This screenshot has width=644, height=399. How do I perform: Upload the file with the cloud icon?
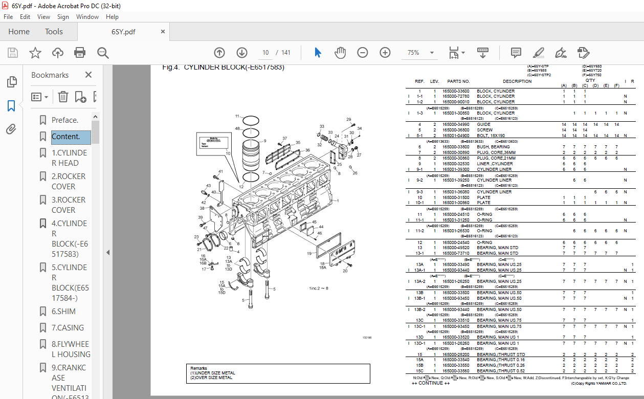(x=57, y=53)
